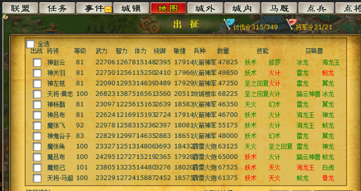The image size is (361, 191).
Task: Open the 马厩 stable tab
Action: (x=279, y=8)
